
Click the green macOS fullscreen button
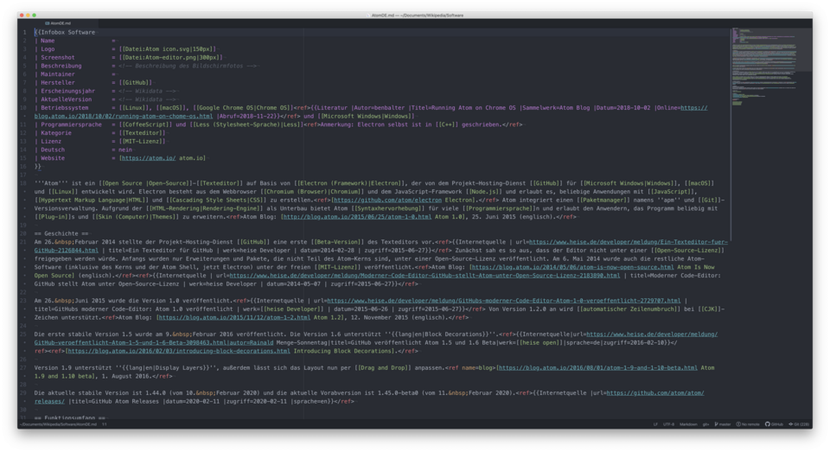35,16
